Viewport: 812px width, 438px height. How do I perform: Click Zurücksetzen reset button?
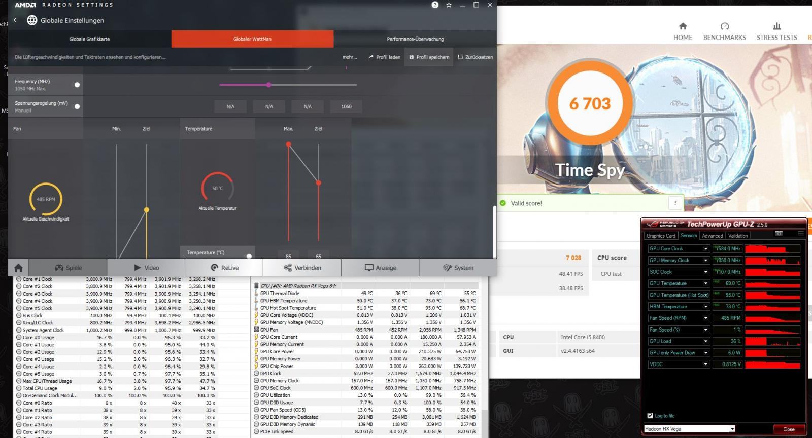476,57
